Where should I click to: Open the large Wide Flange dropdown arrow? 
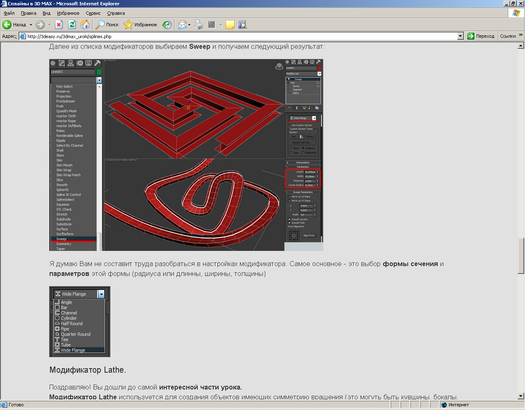point(101,294)
